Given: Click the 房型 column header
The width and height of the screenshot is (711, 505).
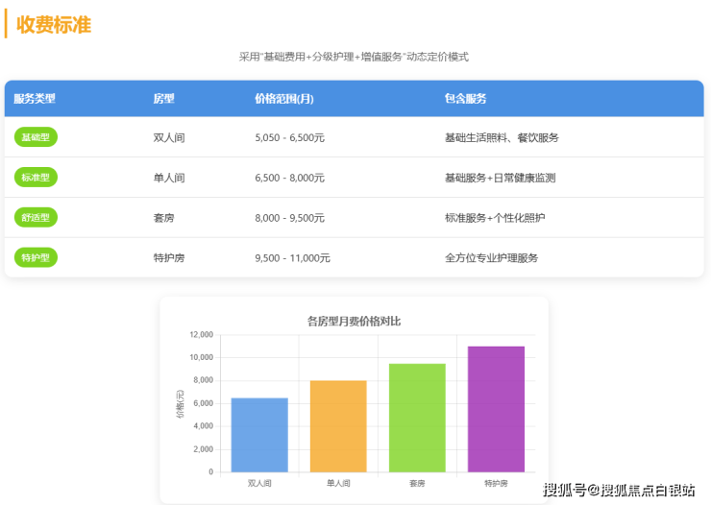Looking at the screenshot, I should 163,98.
